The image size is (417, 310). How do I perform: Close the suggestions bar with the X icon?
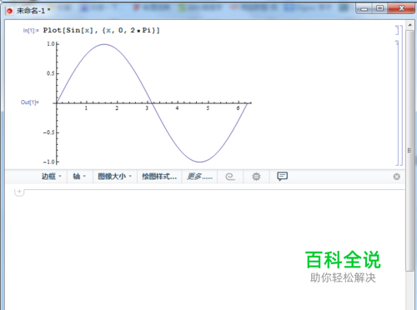click(x=397, y=177)
